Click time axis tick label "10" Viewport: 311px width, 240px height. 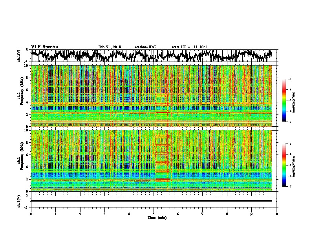[276, 214]
